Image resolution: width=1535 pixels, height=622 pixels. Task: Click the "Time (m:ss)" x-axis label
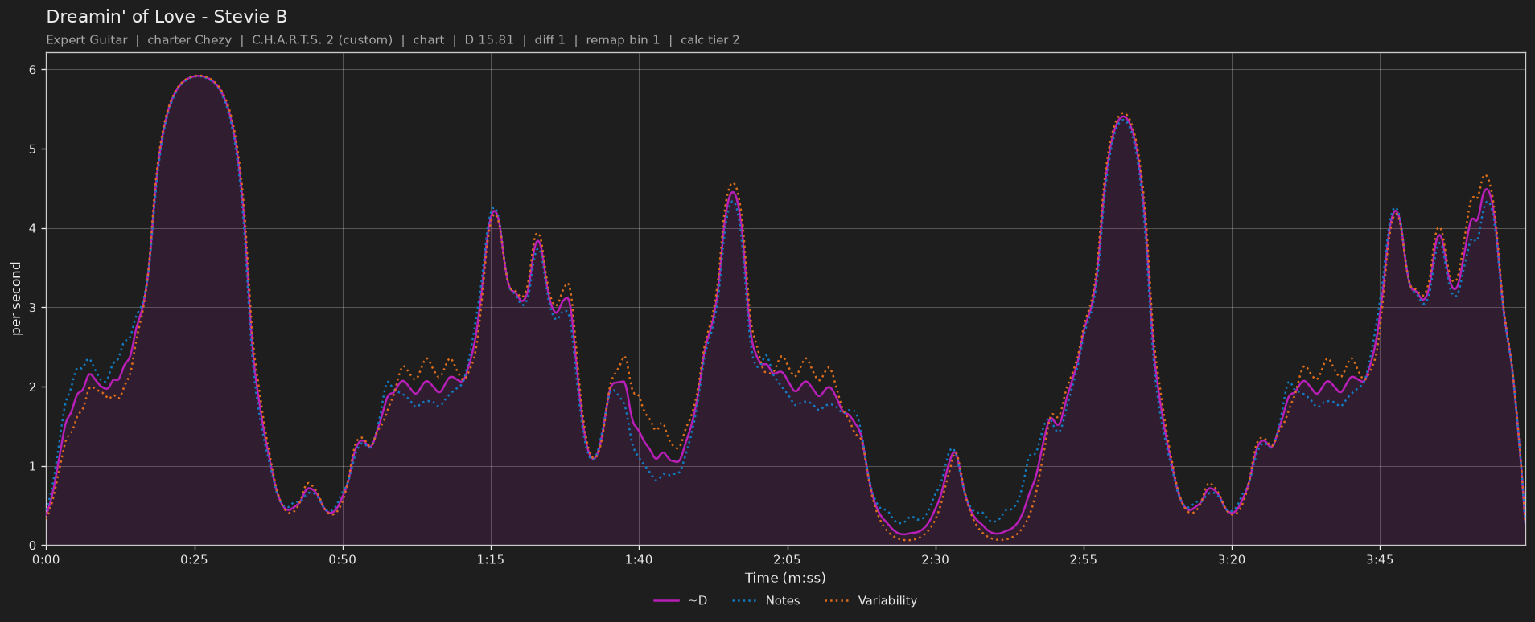(785, 578)
